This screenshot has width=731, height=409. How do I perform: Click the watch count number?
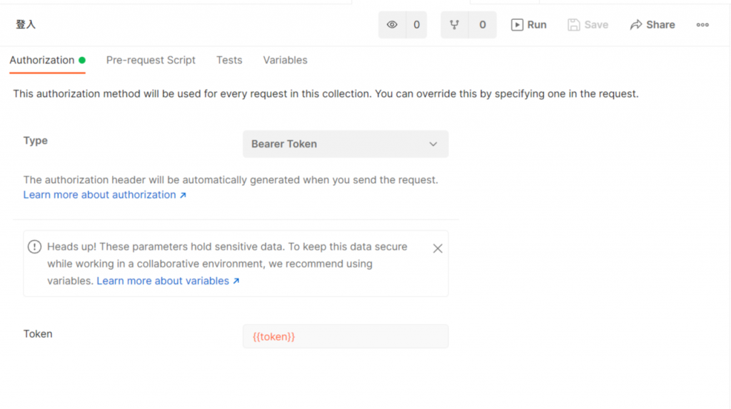416,25
